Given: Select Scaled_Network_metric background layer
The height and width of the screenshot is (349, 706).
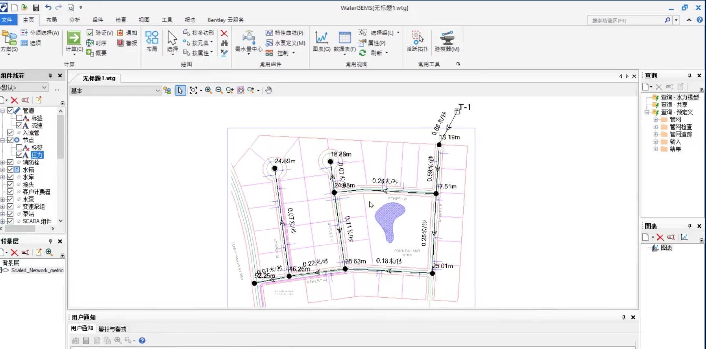Looking at the screenshot, I should tap(37, 270).
